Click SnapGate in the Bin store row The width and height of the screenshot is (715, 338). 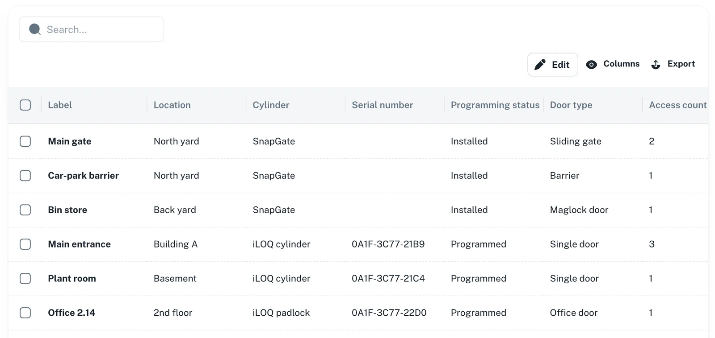tap(274, 210)
